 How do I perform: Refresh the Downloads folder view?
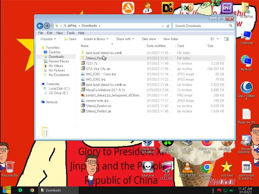tap(168, 26)
